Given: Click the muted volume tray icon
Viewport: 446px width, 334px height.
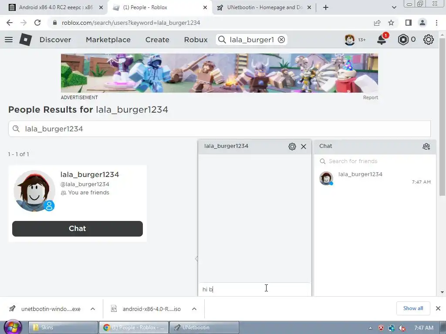Looking at the screenshot, I should point(402,328).
